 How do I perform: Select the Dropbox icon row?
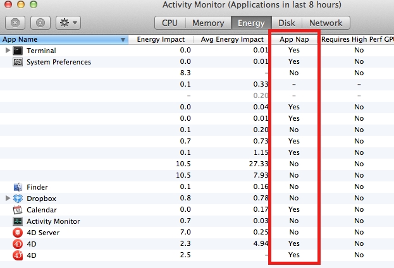[18, 198]
